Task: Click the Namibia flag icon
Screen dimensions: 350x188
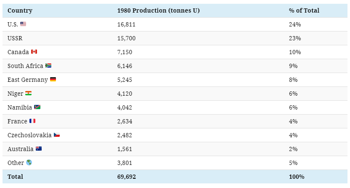Action: [37, 107]
